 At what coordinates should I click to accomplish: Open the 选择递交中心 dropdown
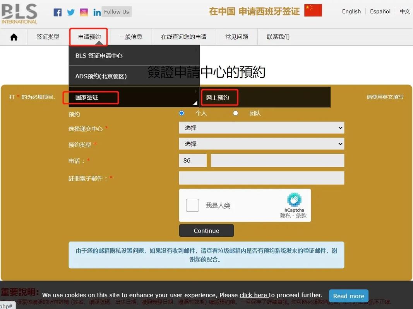(x=262, y=128)
